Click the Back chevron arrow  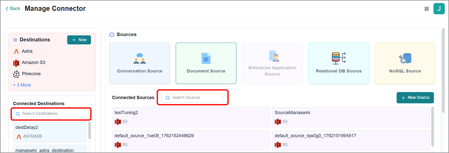(x=7, y=9)
